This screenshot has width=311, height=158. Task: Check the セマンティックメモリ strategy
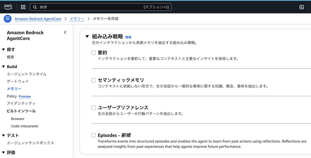coord(93,80)
